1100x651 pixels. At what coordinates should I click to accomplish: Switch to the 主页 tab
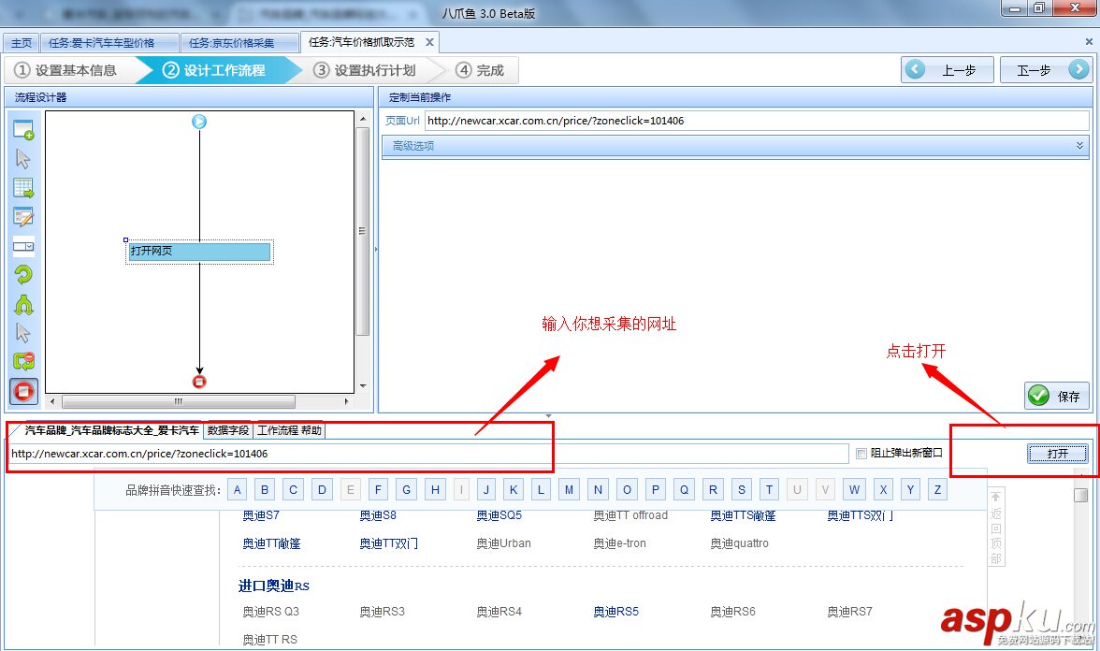22,43
